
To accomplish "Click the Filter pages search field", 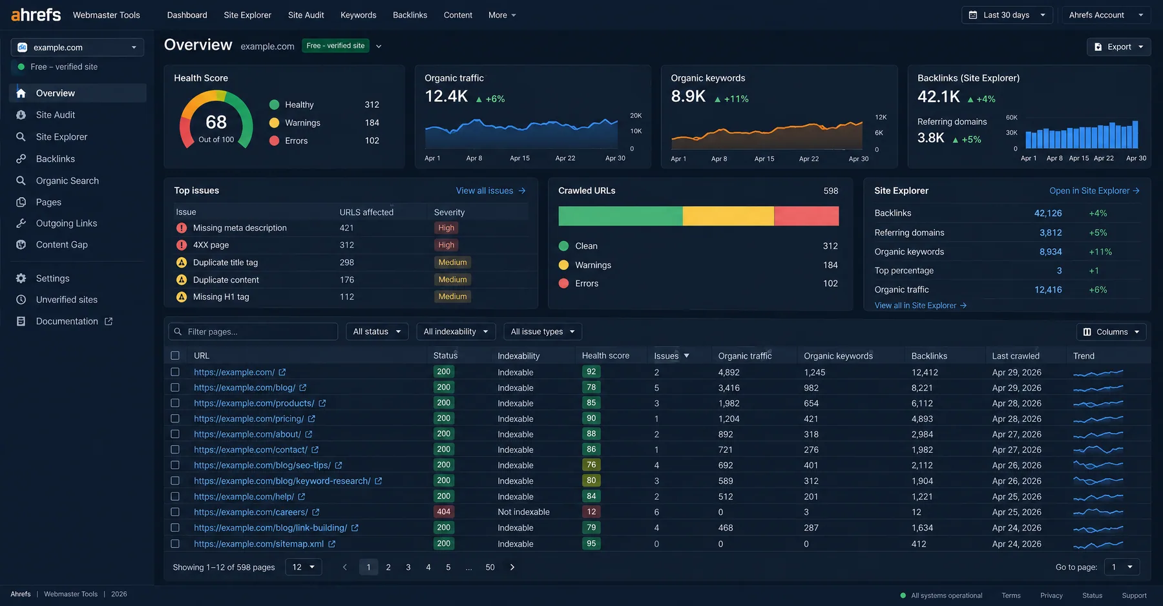I will [253, 331].
